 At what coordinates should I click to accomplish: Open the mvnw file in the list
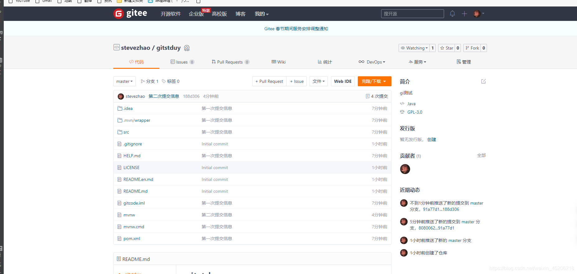pos(129,215)
